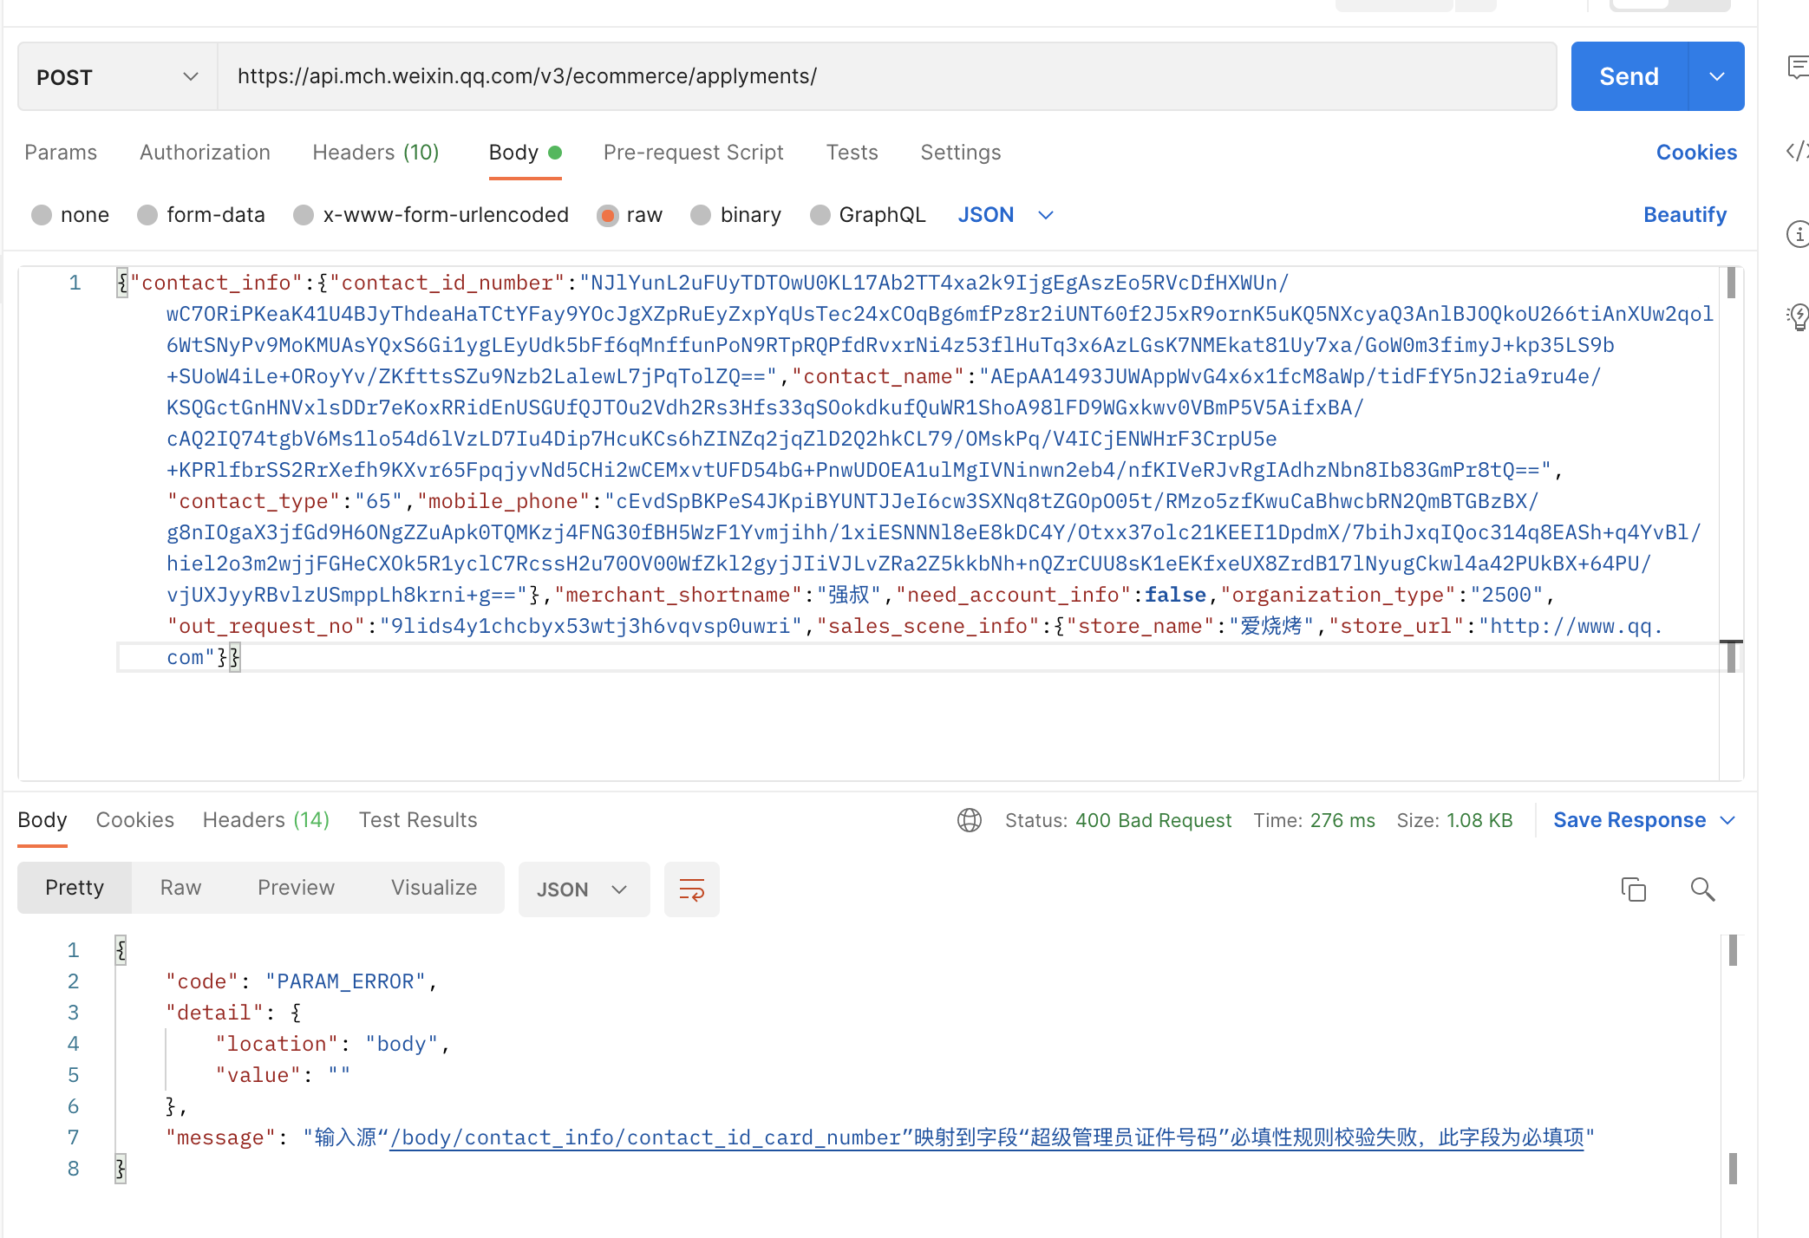This screenshot has height=1238, width=1809.
Task: Switch to the Headers (10) request tab
Action: pos(376,153)
